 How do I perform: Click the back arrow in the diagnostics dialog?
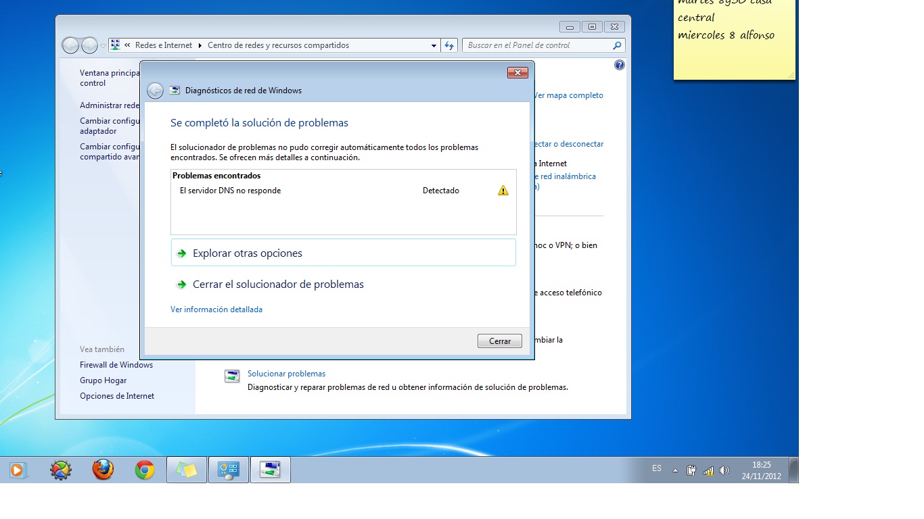155,91
